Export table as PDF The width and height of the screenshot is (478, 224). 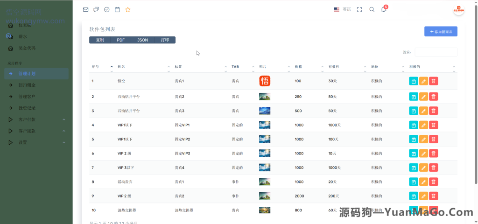pyautogui.click(x=121, y=40)
